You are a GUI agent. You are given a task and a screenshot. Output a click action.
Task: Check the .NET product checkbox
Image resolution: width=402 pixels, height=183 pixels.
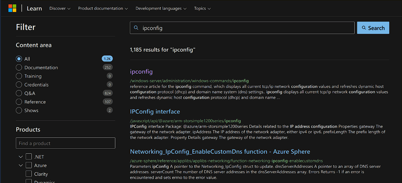[x=29, y=157]
